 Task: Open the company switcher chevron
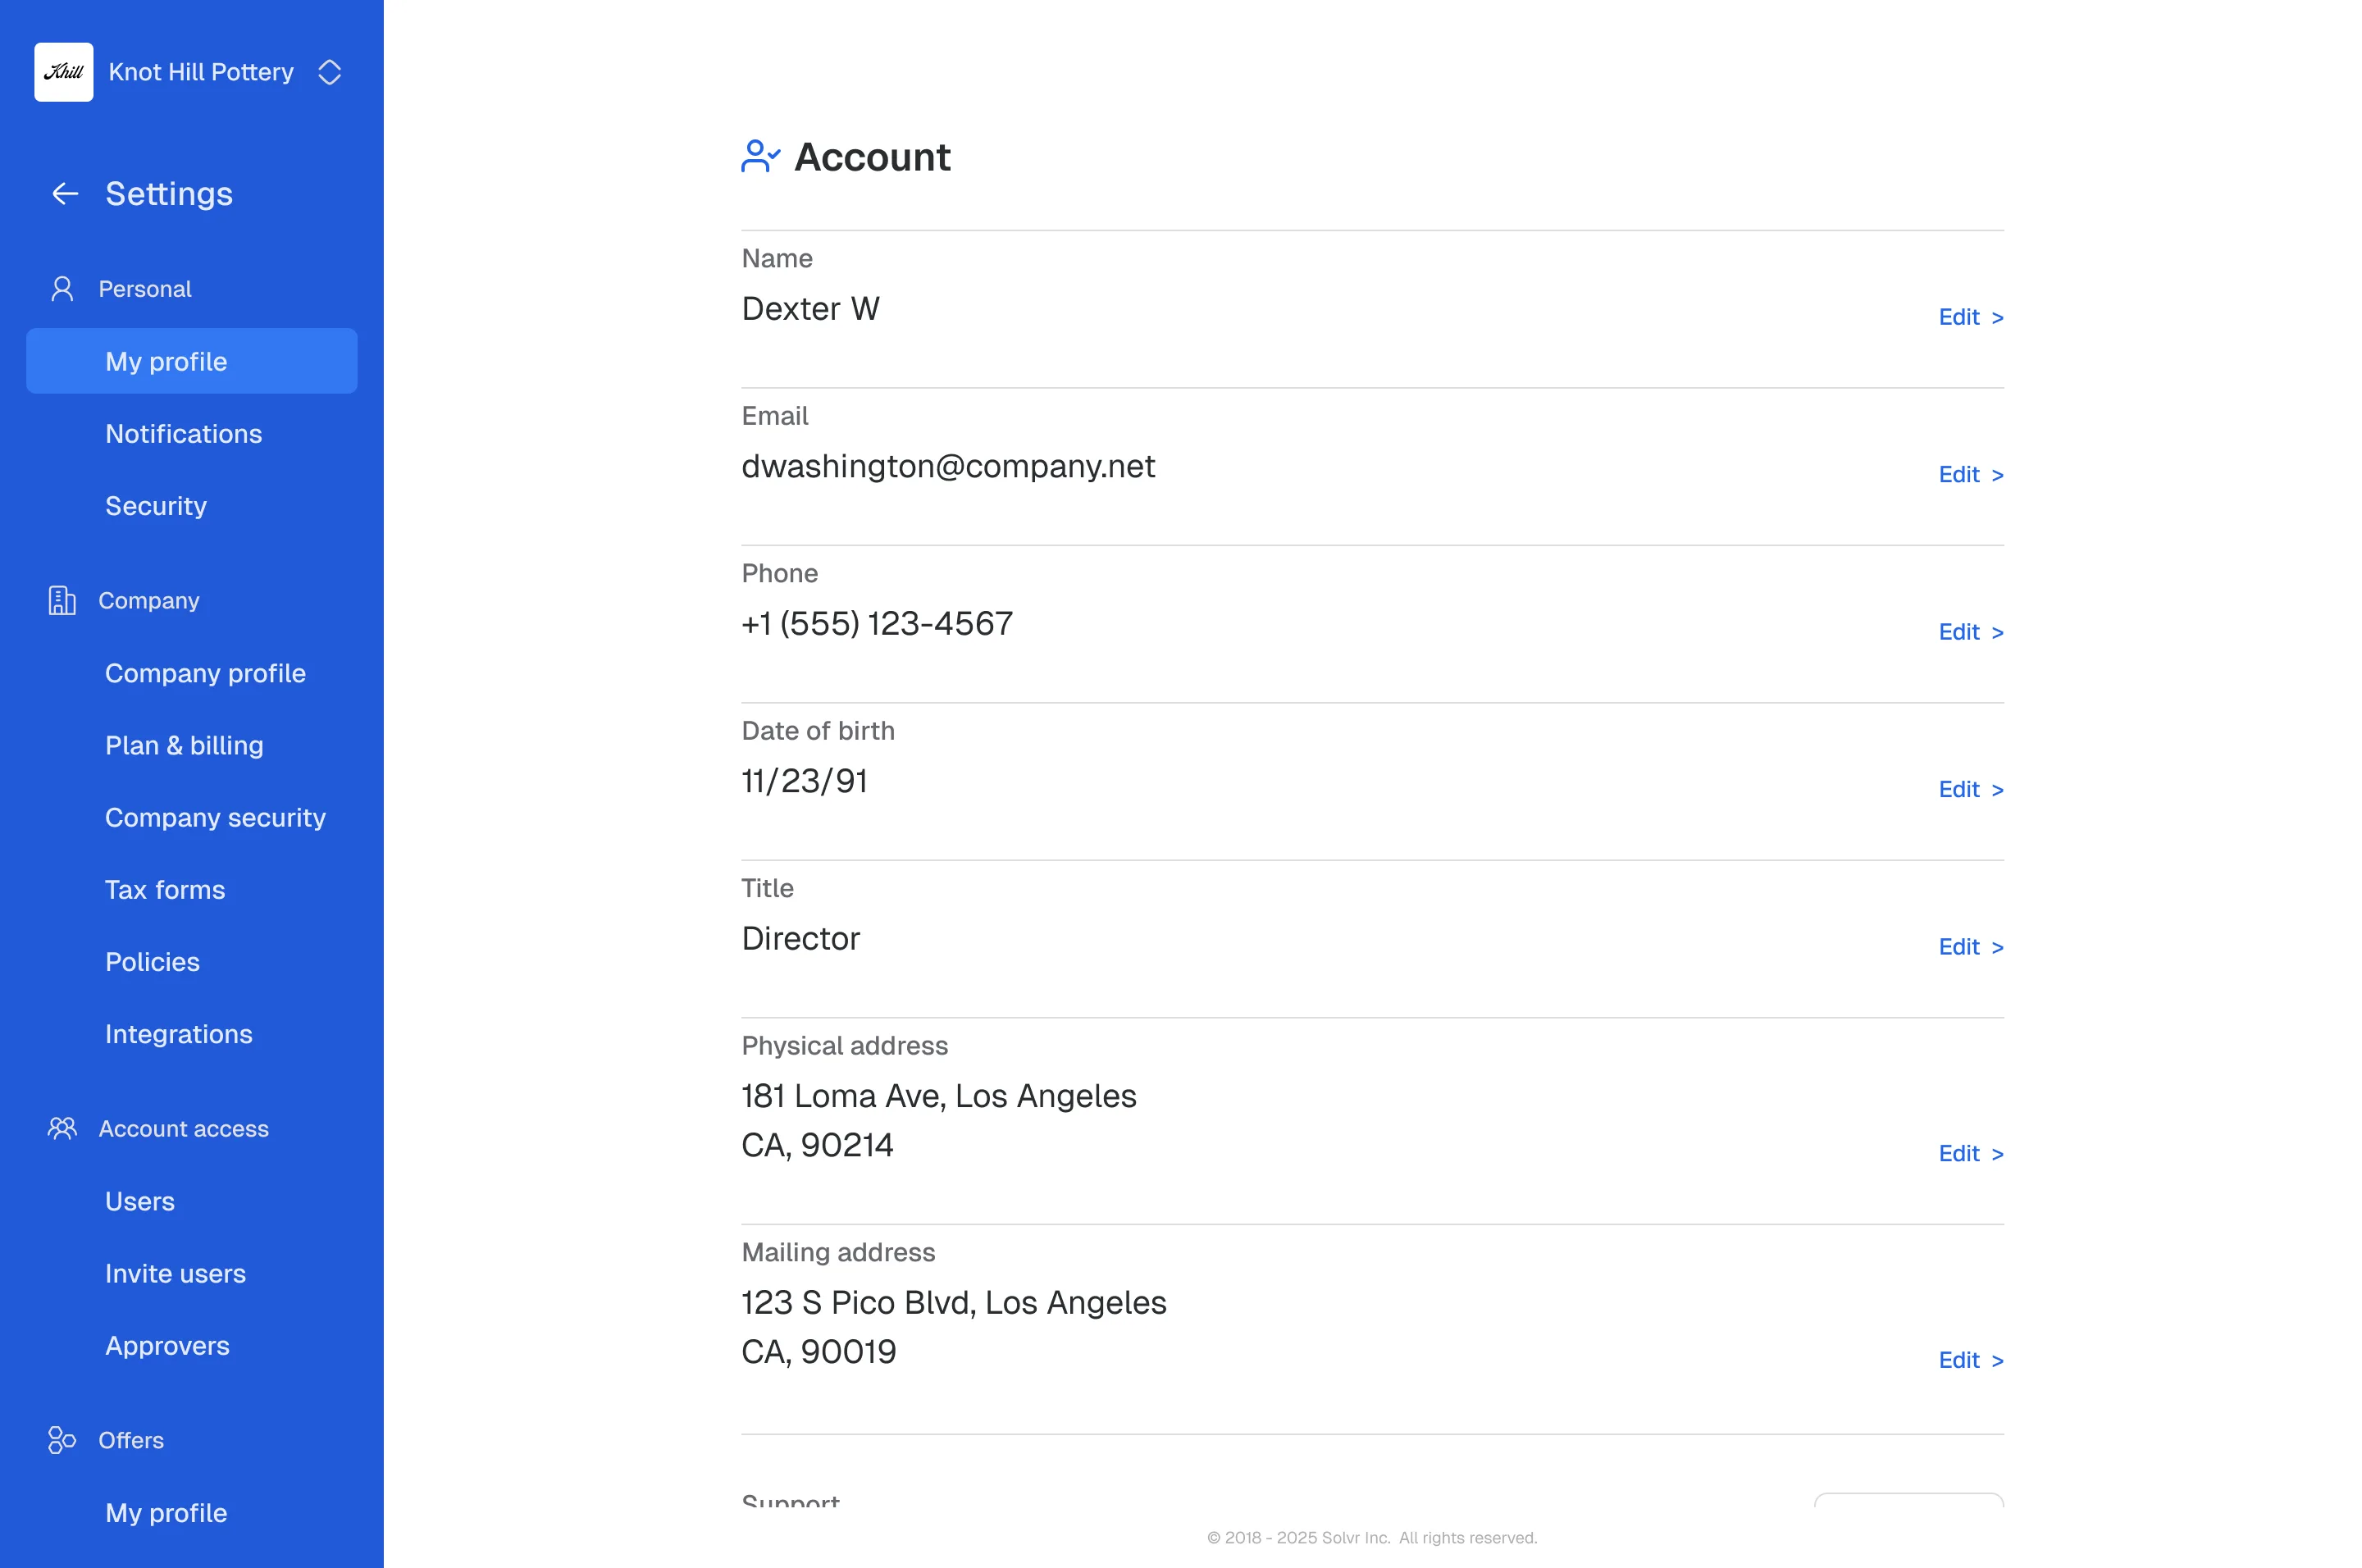point(329,72)
